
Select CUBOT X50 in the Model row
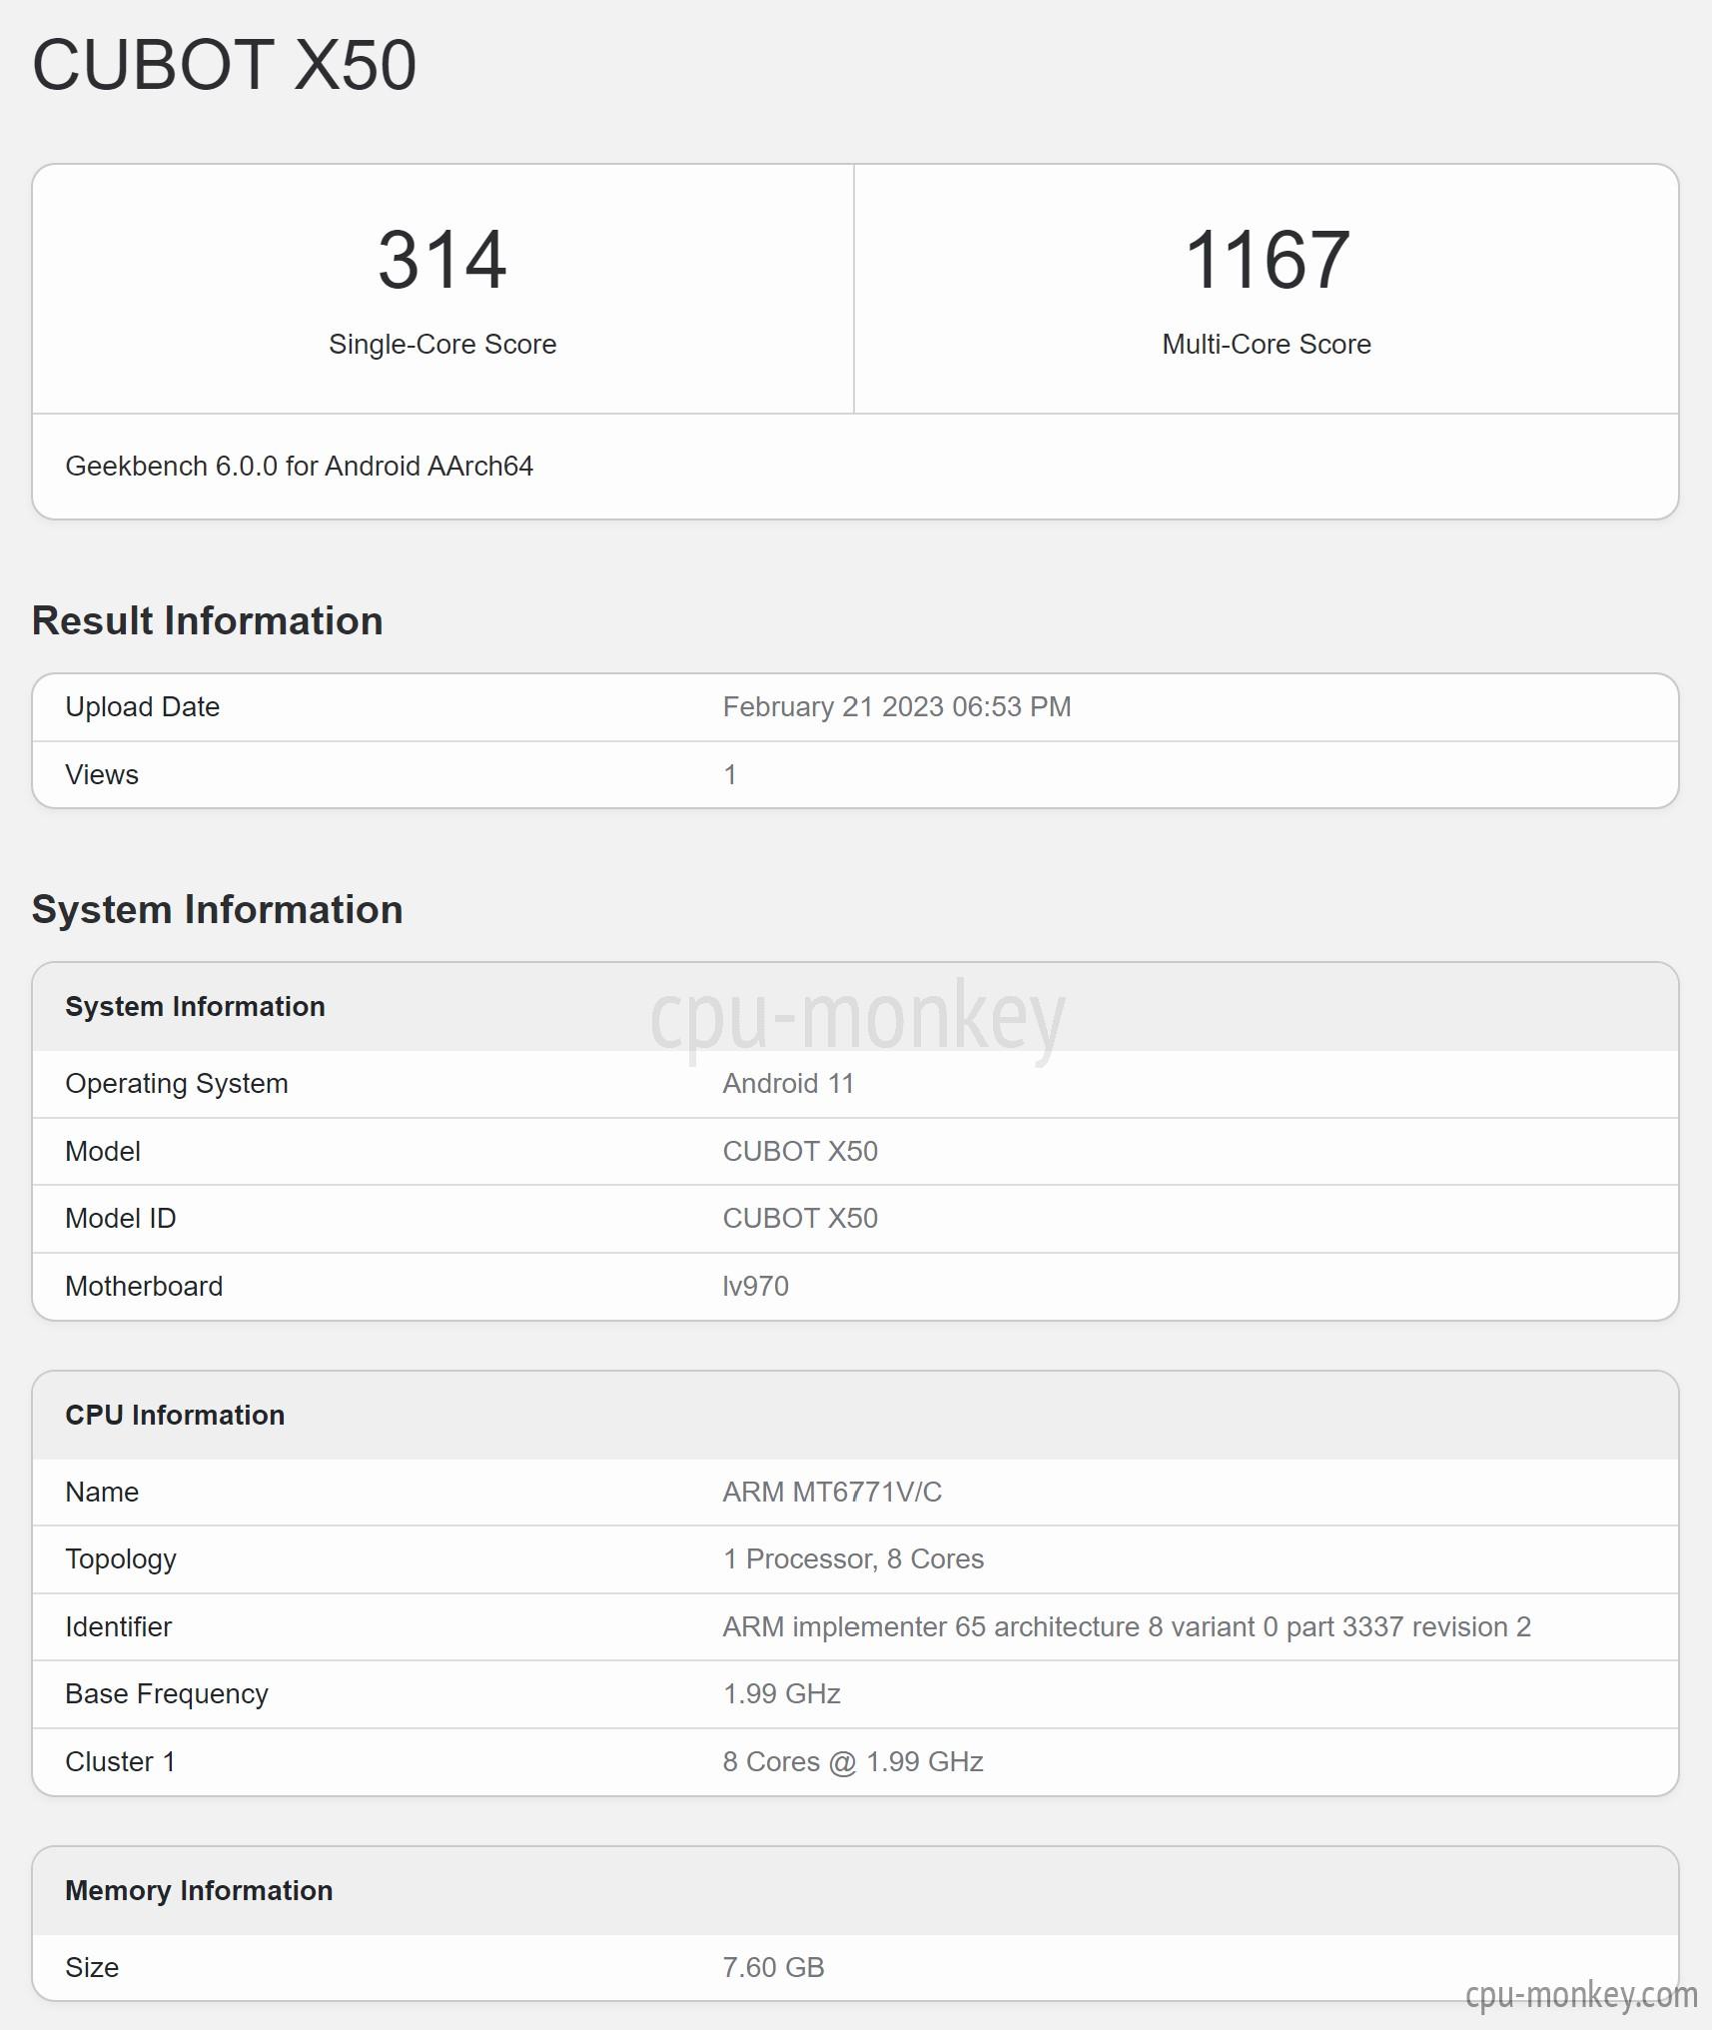[800, 1151]
